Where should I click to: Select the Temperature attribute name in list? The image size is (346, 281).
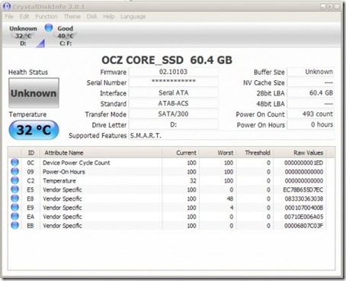click(x=59, y=181)
